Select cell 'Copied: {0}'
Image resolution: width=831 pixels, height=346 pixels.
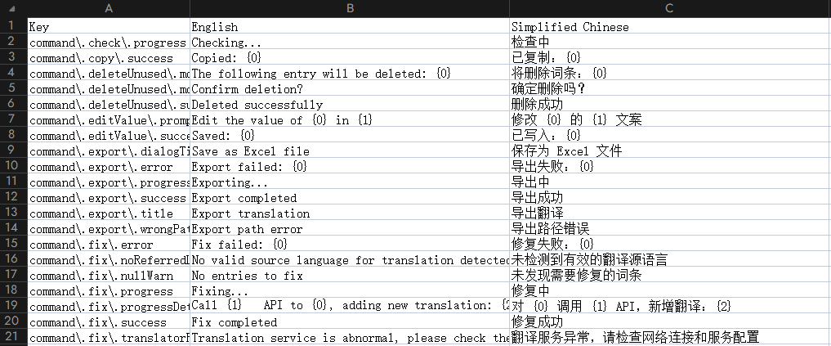(x=350, y=57)
